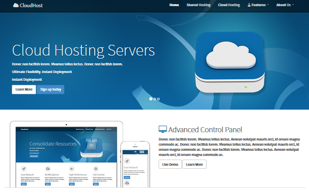Click the tablet mockup screenshot

coord(66,154)
